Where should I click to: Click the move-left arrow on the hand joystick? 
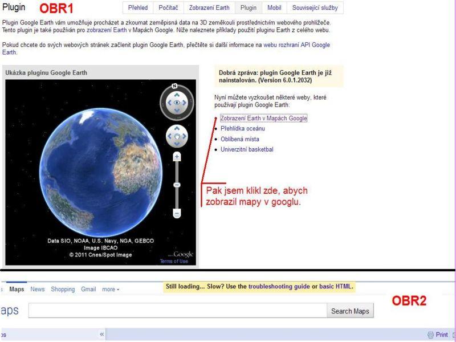click(x=169, y=136)
